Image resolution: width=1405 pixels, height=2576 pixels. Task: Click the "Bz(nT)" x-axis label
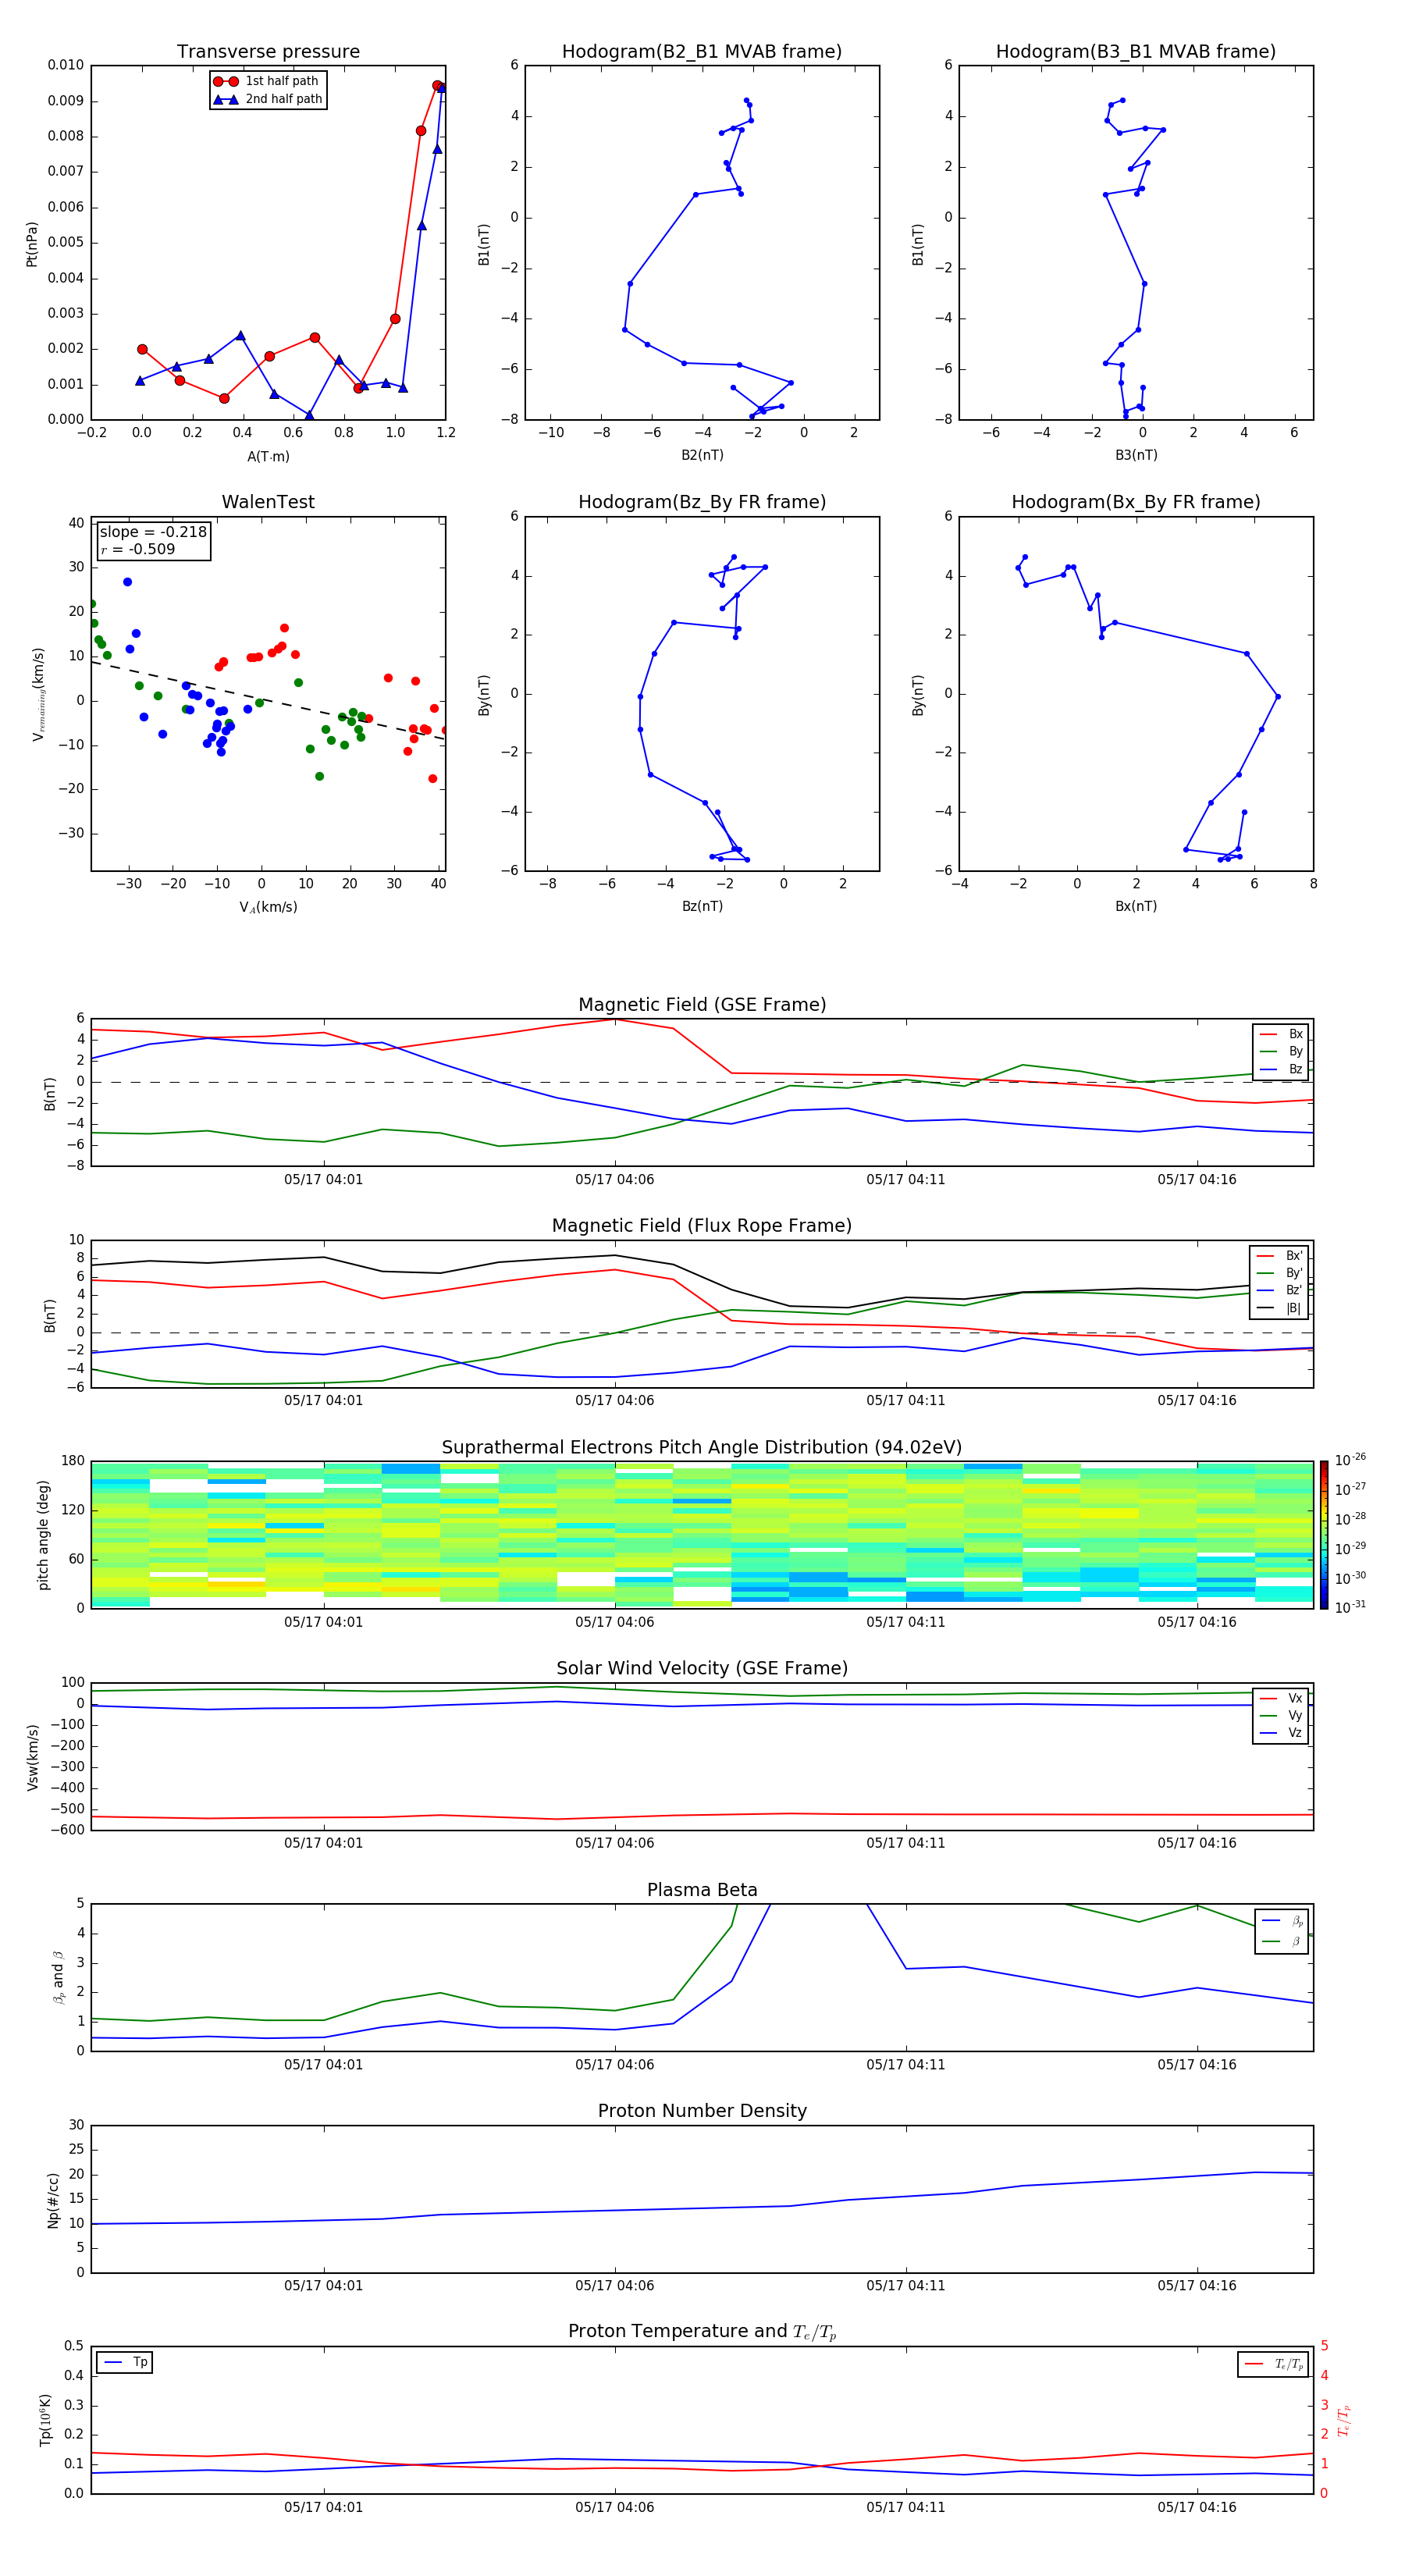coord(702,906)
